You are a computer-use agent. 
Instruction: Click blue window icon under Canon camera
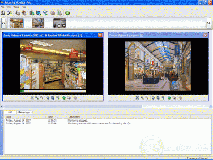coord(158,98)
